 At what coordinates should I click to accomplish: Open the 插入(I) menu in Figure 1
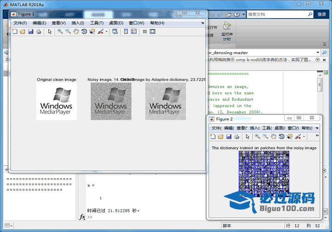click(x=78, y=23)
